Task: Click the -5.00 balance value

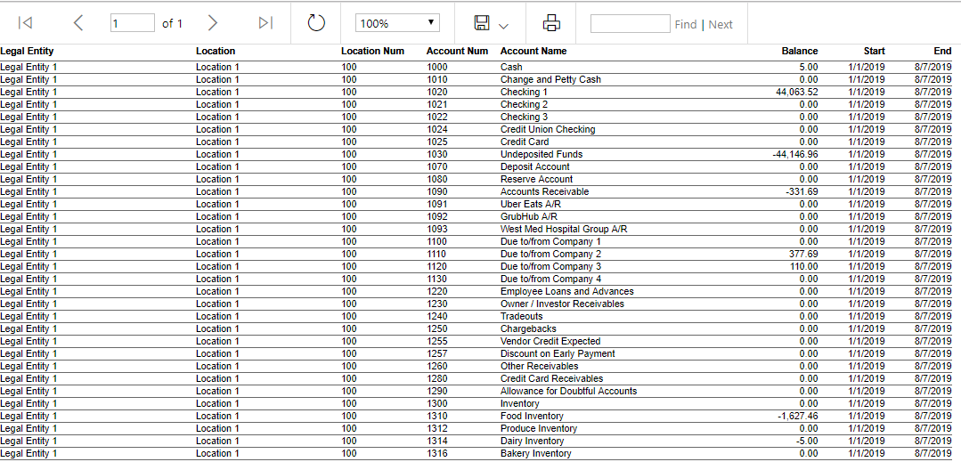Action: [806, 441]
